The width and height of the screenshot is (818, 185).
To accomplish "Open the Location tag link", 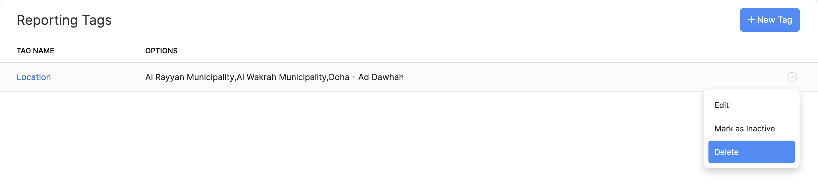I will point(34,77).
